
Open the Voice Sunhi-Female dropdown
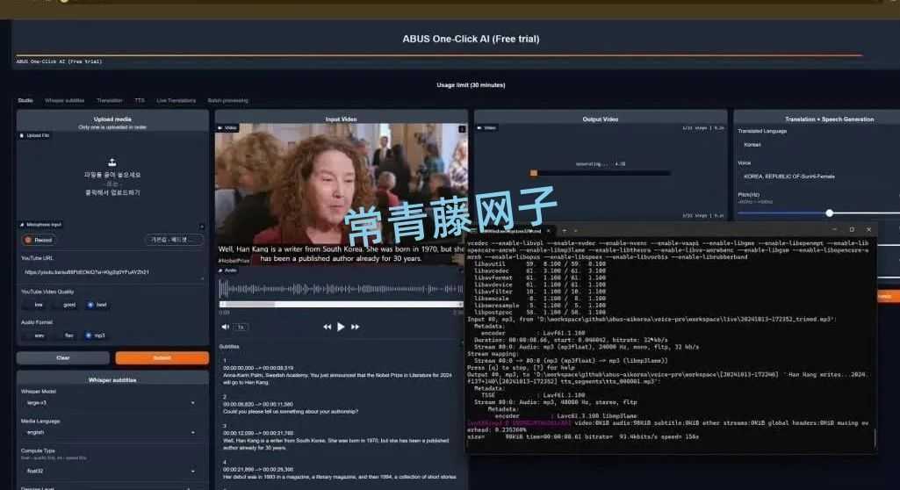[818, 177]
